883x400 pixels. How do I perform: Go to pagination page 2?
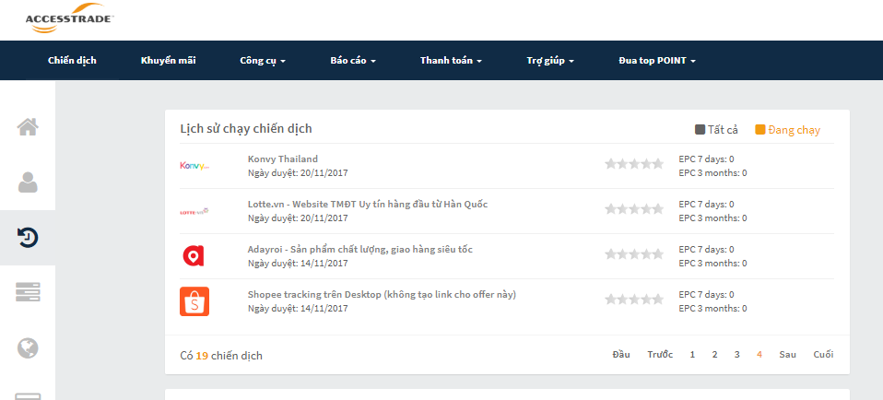pos(714,354)
